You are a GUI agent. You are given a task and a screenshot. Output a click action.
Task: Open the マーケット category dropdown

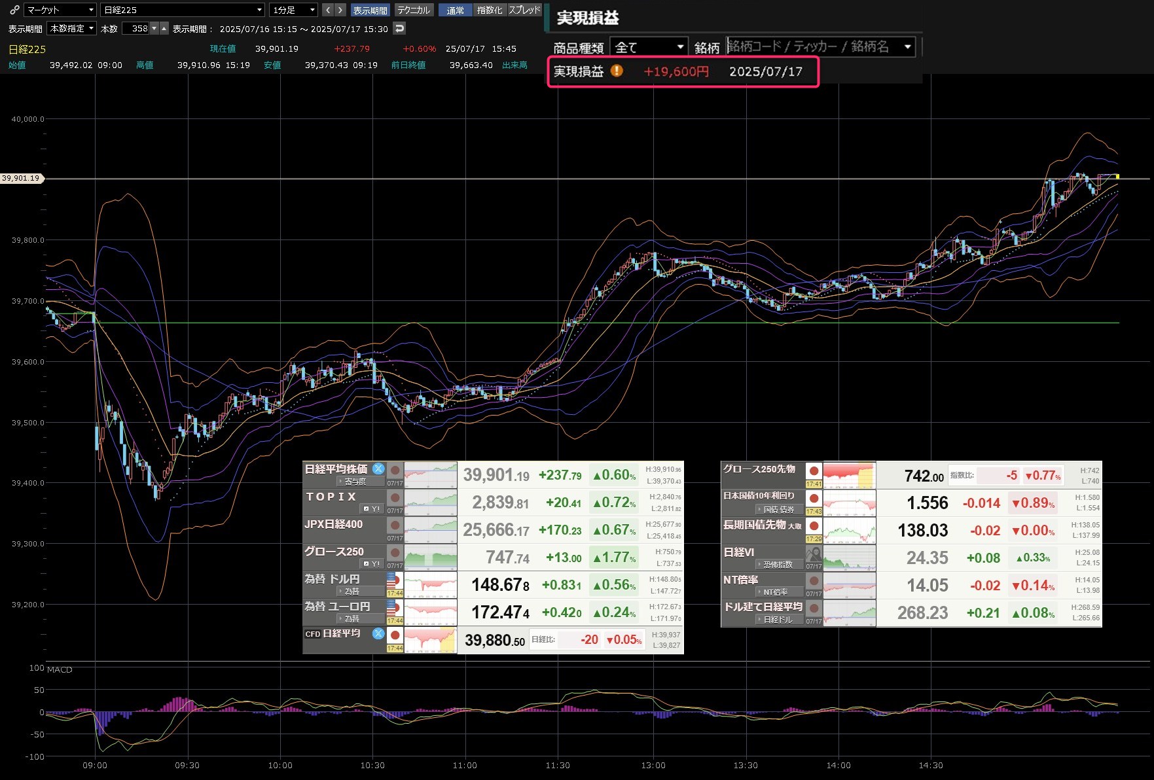coord(60,10)
